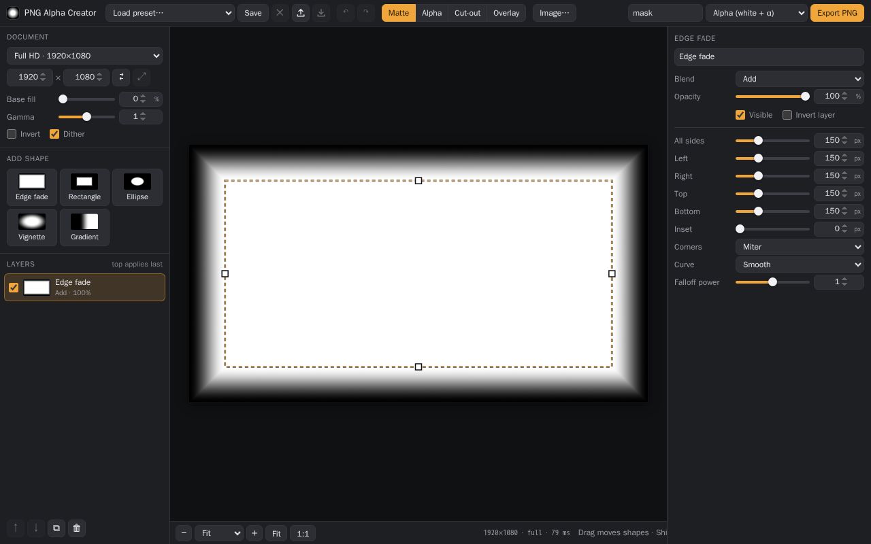
Task: Click the mask filename input field
Action: click(x=665, y=13)
